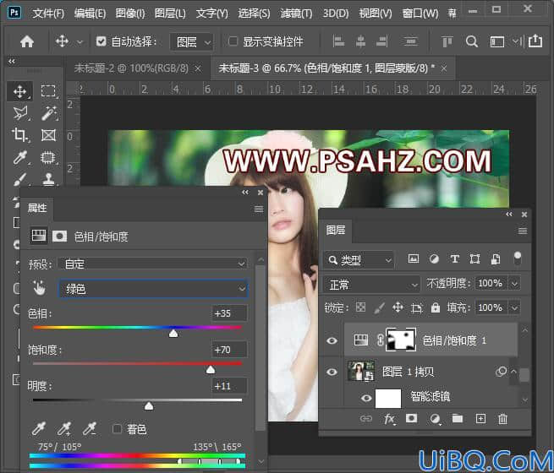The image size is (554, 473).
Task: Open the 填充 fill arrow
Action: point(515,308)
